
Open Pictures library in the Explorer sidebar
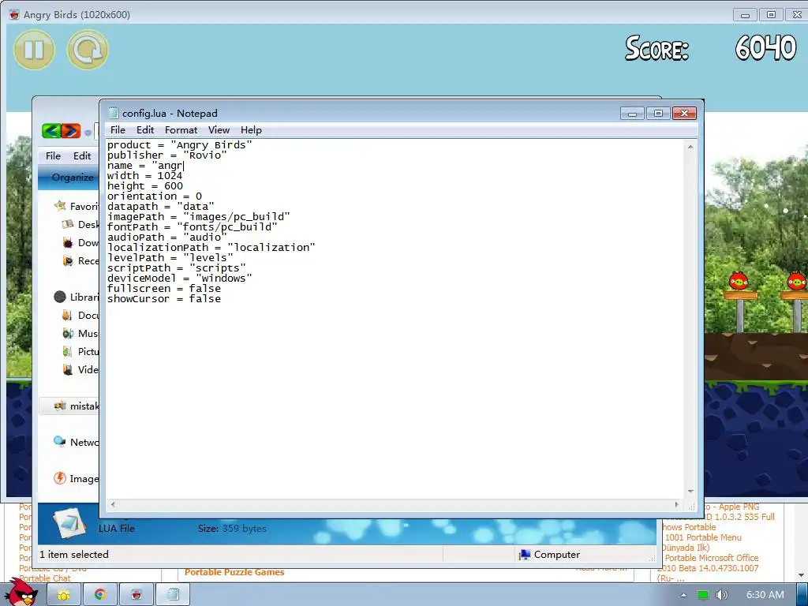point(80,351)
